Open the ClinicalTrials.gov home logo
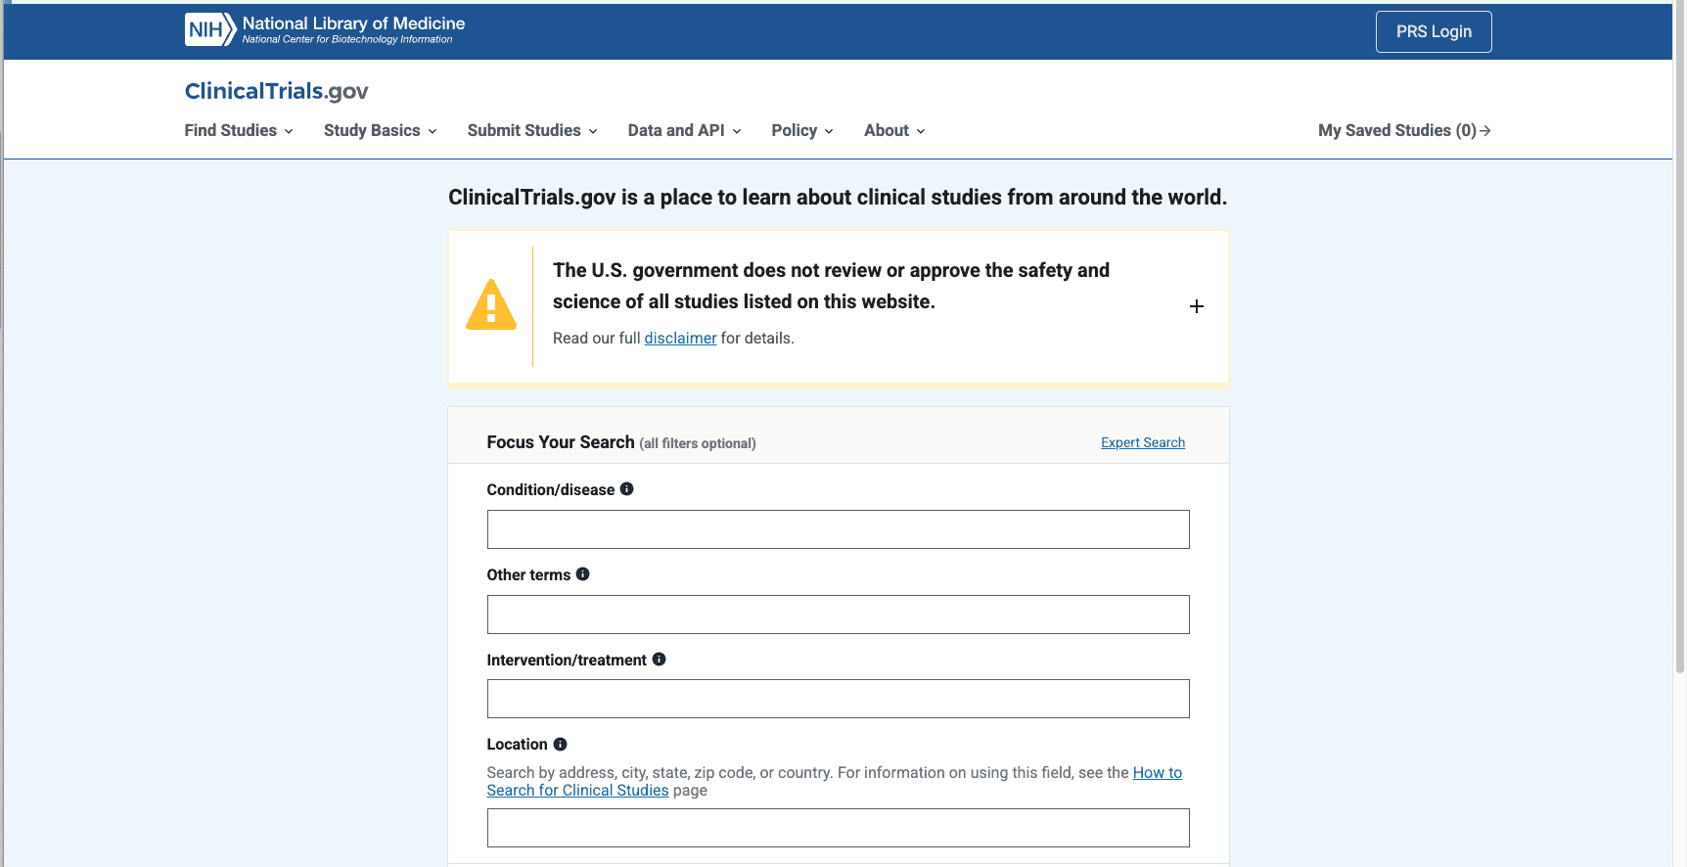This screenshot has height=867, width=1687. 276,91
